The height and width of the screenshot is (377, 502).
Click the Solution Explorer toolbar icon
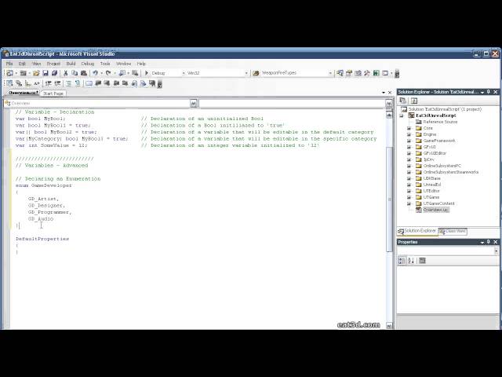click(340, 73)
